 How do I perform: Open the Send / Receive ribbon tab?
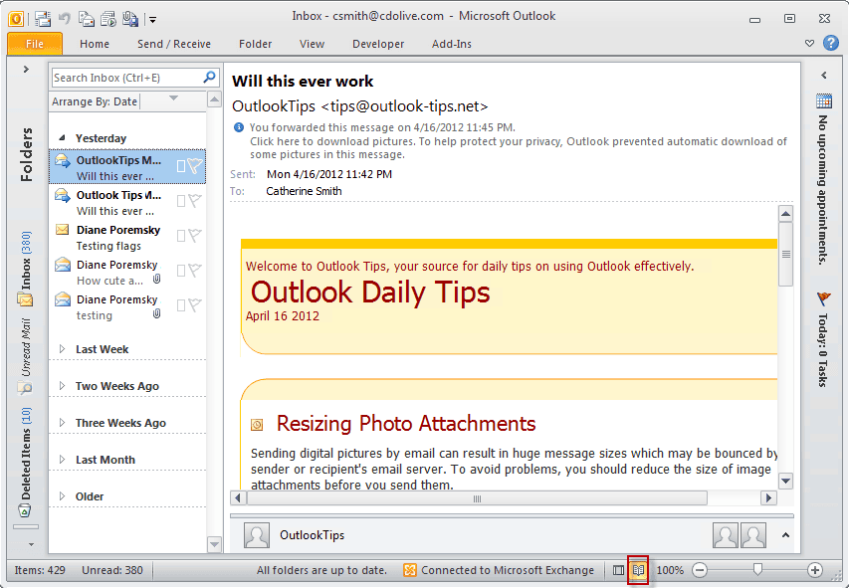174,44
